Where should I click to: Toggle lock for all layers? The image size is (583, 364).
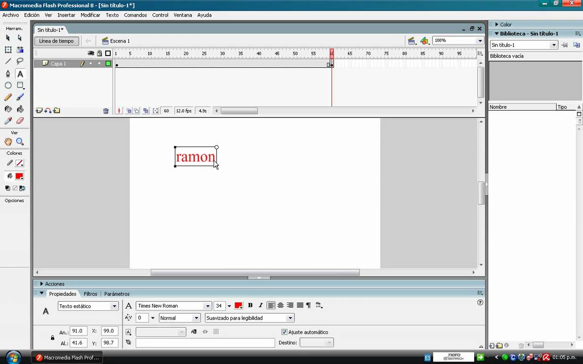click(99, 54)
